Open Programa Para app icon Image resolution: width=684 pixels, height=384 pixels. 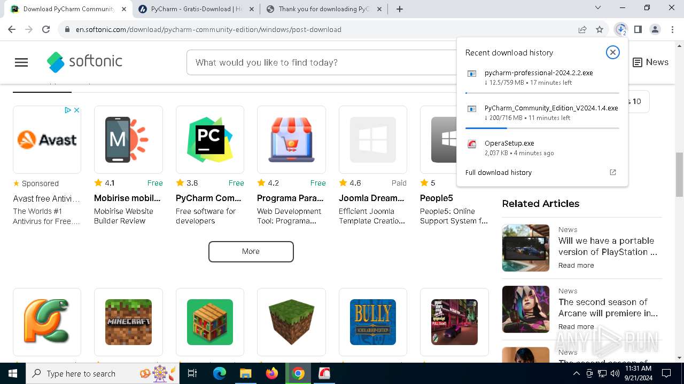291,140
